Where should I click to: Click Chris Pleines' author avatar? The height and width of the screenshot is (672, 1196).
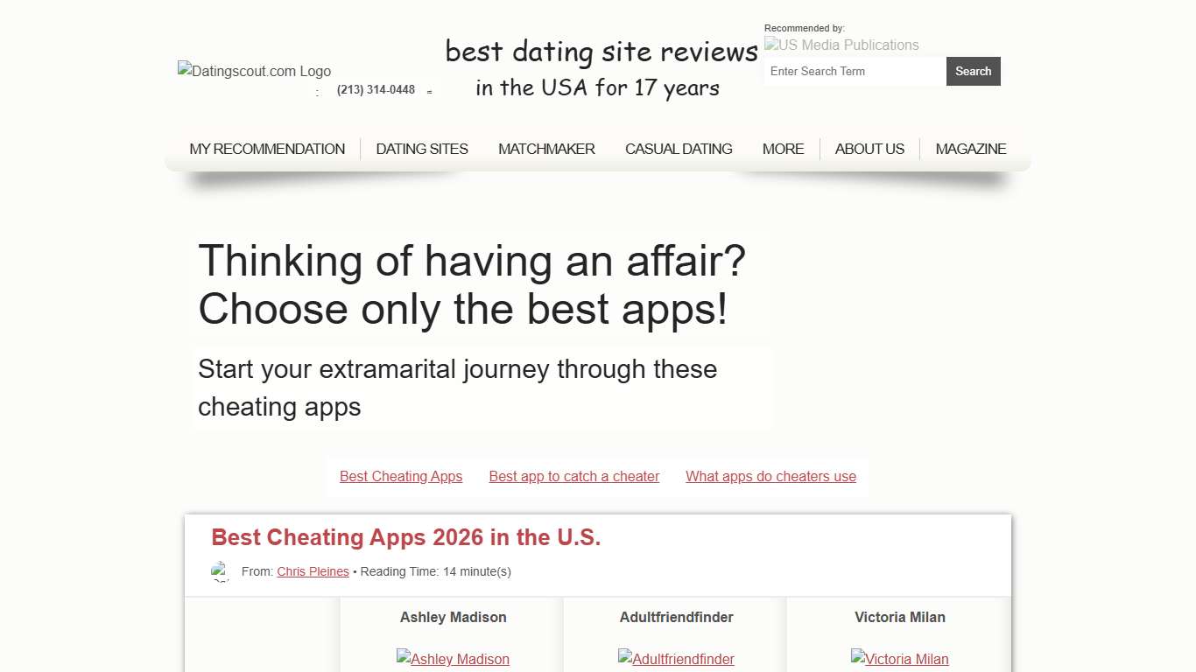point(222,571)
